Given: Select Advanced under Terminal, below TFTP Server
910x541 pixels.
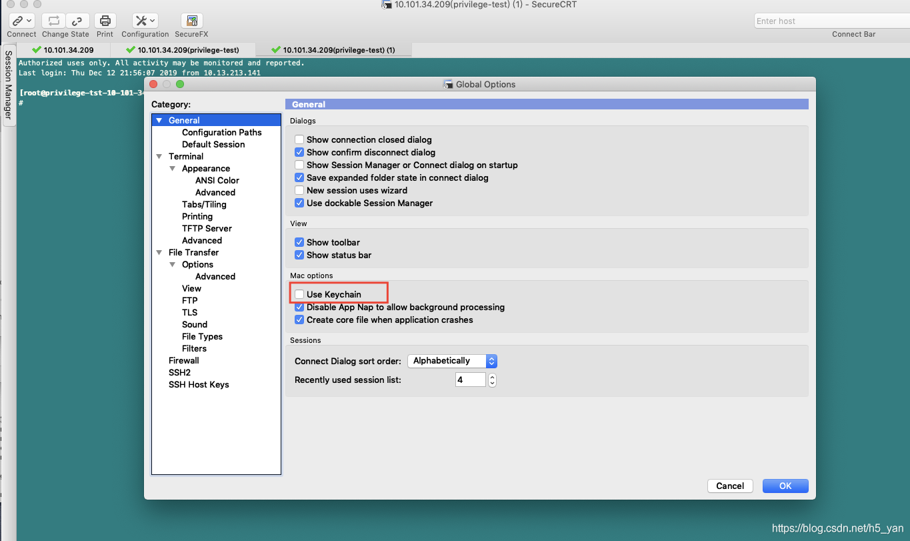Looking at the screenshot, I should point(202,240).
